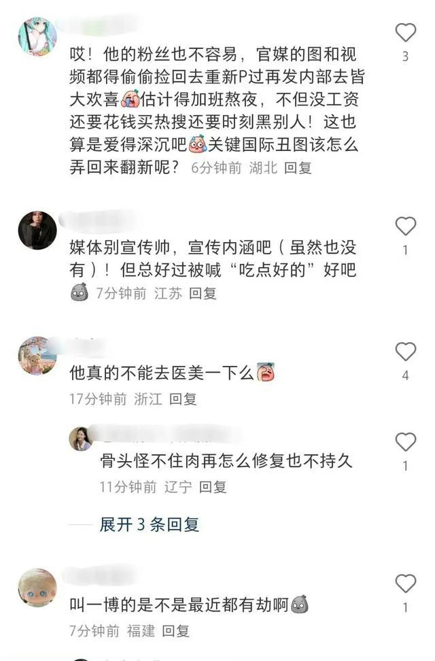
Task: Like the comment from 湖北 user
Action: tap(406, 33)
